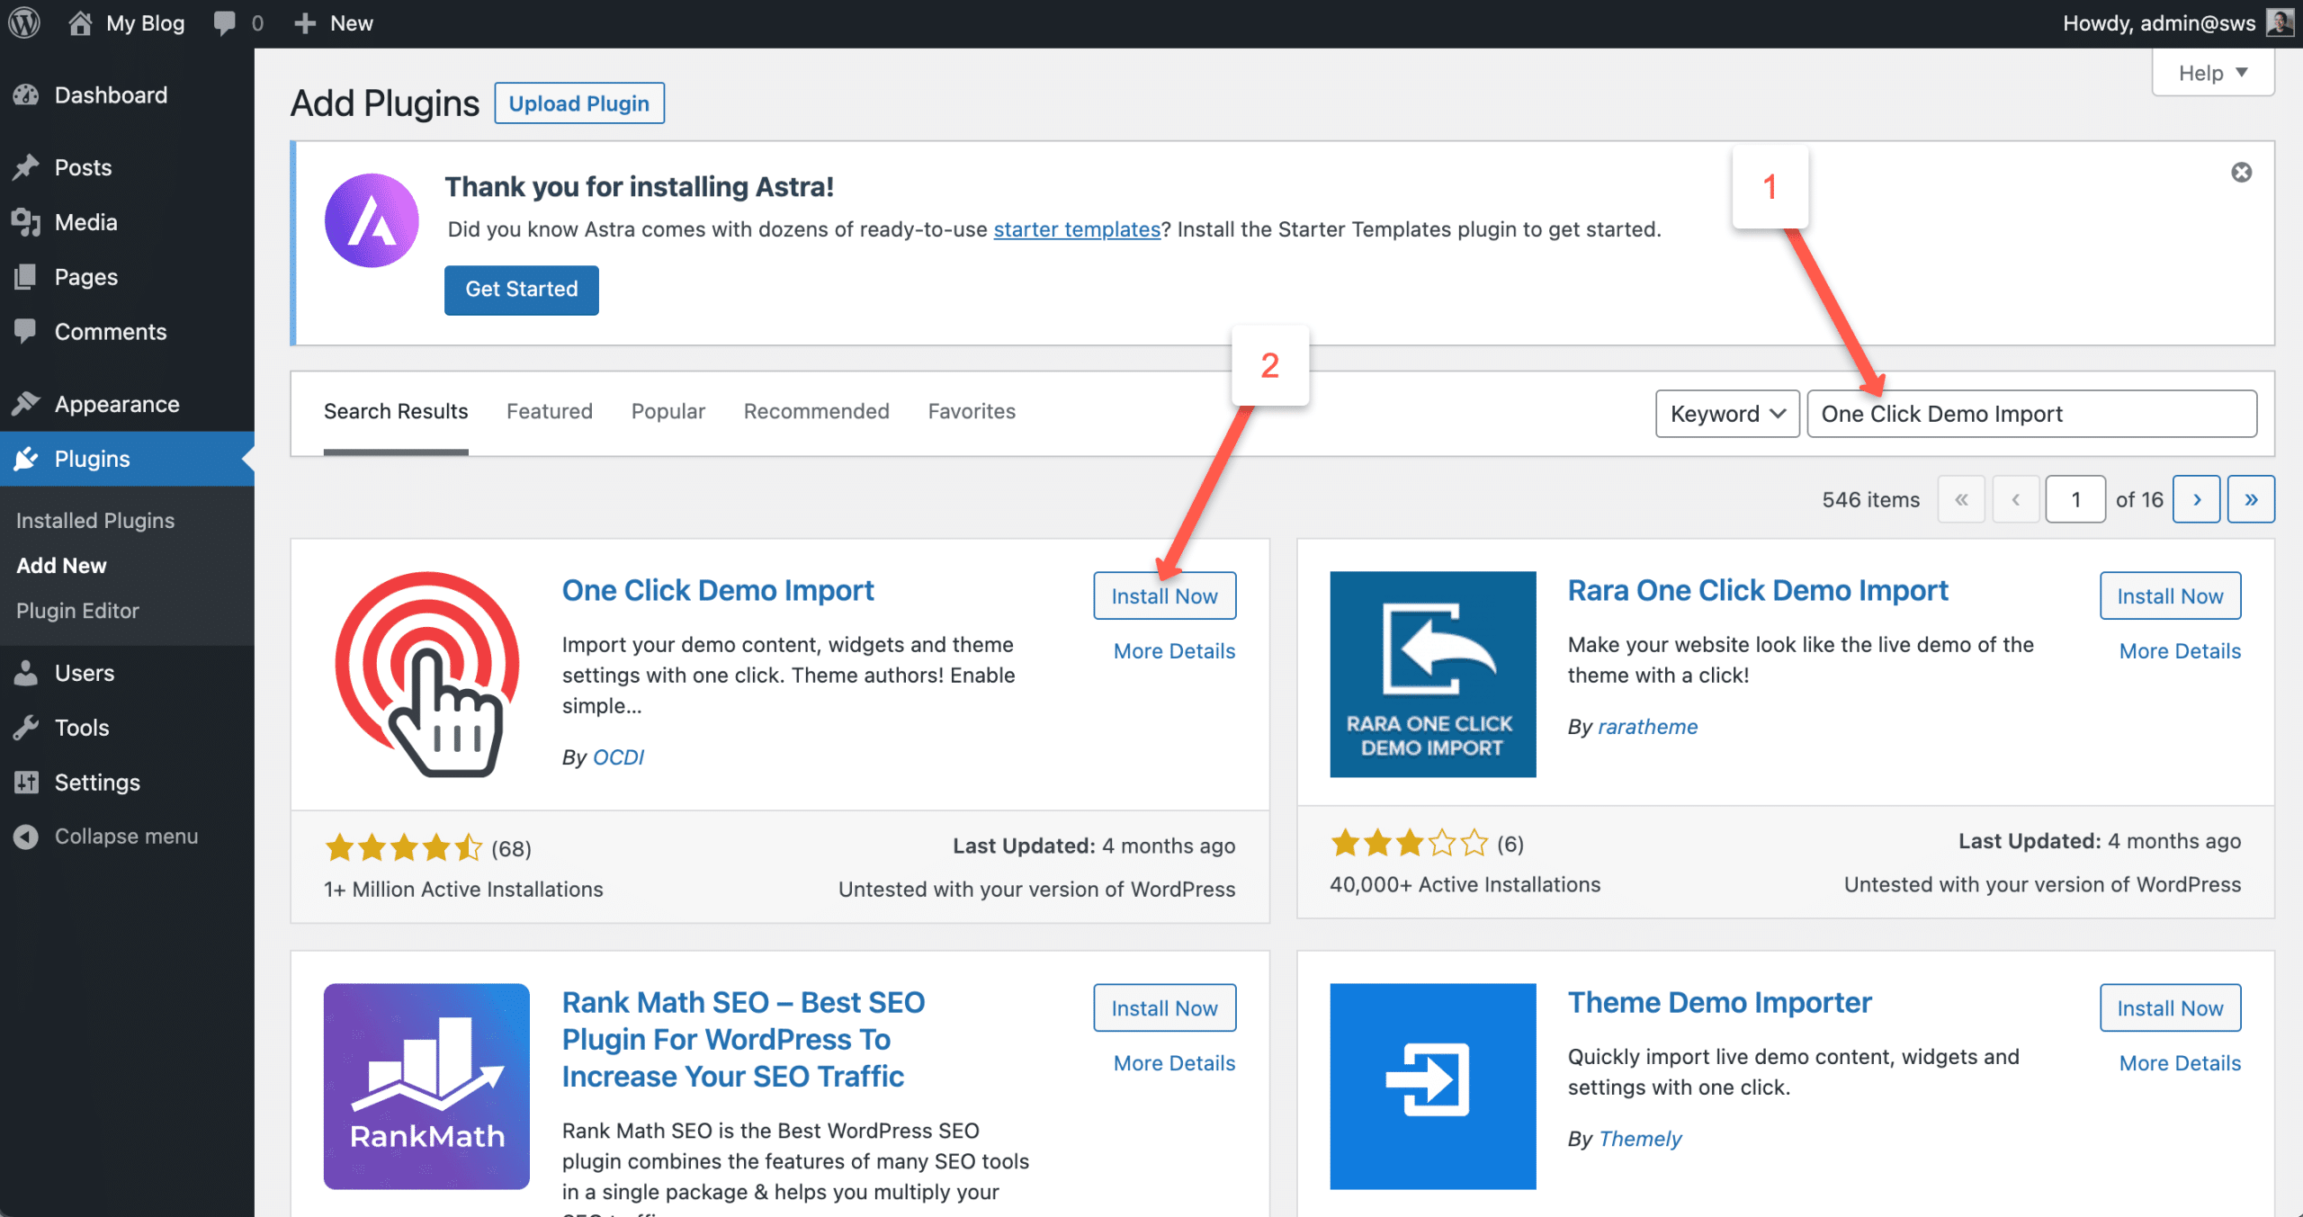The image size is (2303, 1217).
Task: Collapse the admin sidebar menu
Action: click(125, 837)
